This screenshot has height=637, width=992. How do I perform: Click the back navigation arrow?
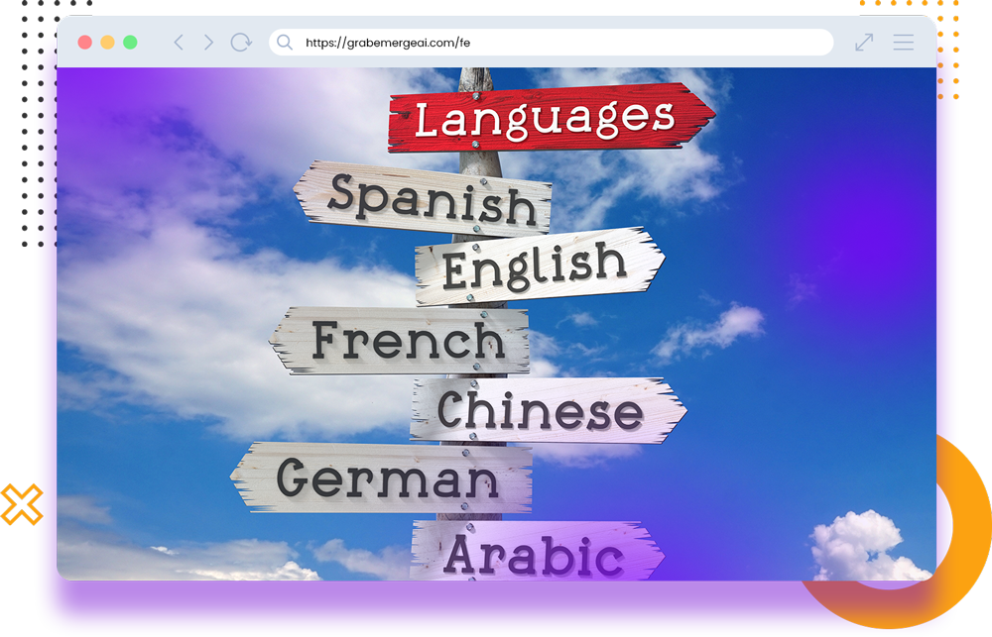click(x=179, y=43)
